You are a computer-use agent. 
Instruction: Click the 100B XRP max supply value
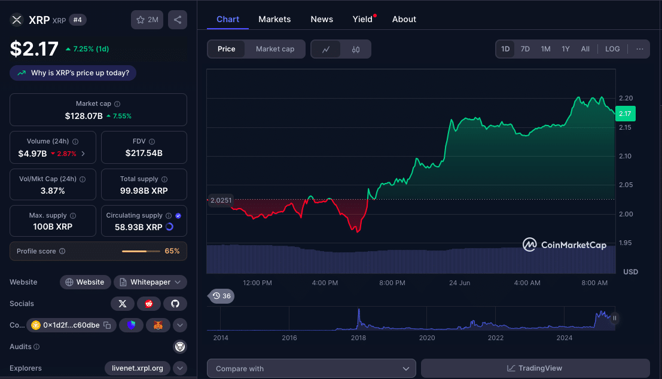pos(53,227)
